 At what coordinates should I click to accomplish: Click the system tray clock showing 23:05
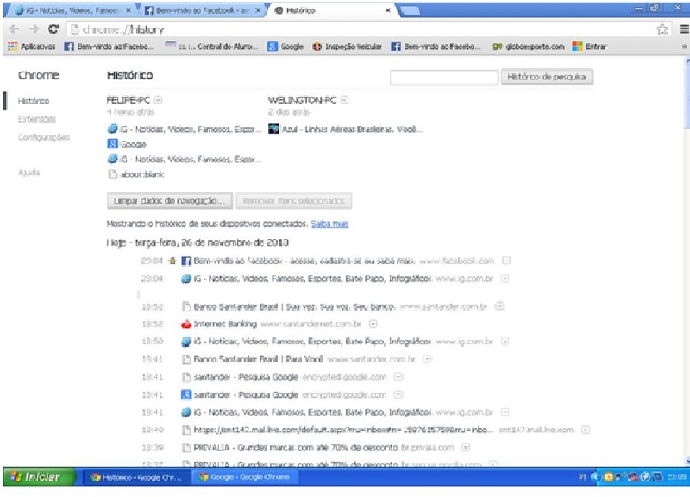(x=676, y=477)
